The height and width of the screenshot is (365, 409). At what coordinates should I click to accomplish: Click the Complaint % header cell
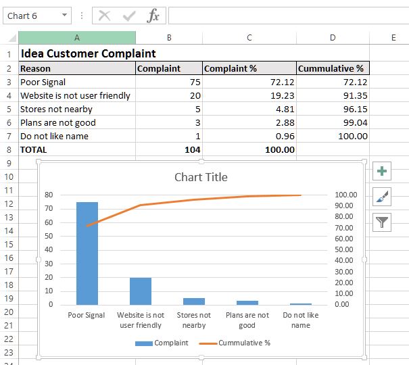click(249, 68)
